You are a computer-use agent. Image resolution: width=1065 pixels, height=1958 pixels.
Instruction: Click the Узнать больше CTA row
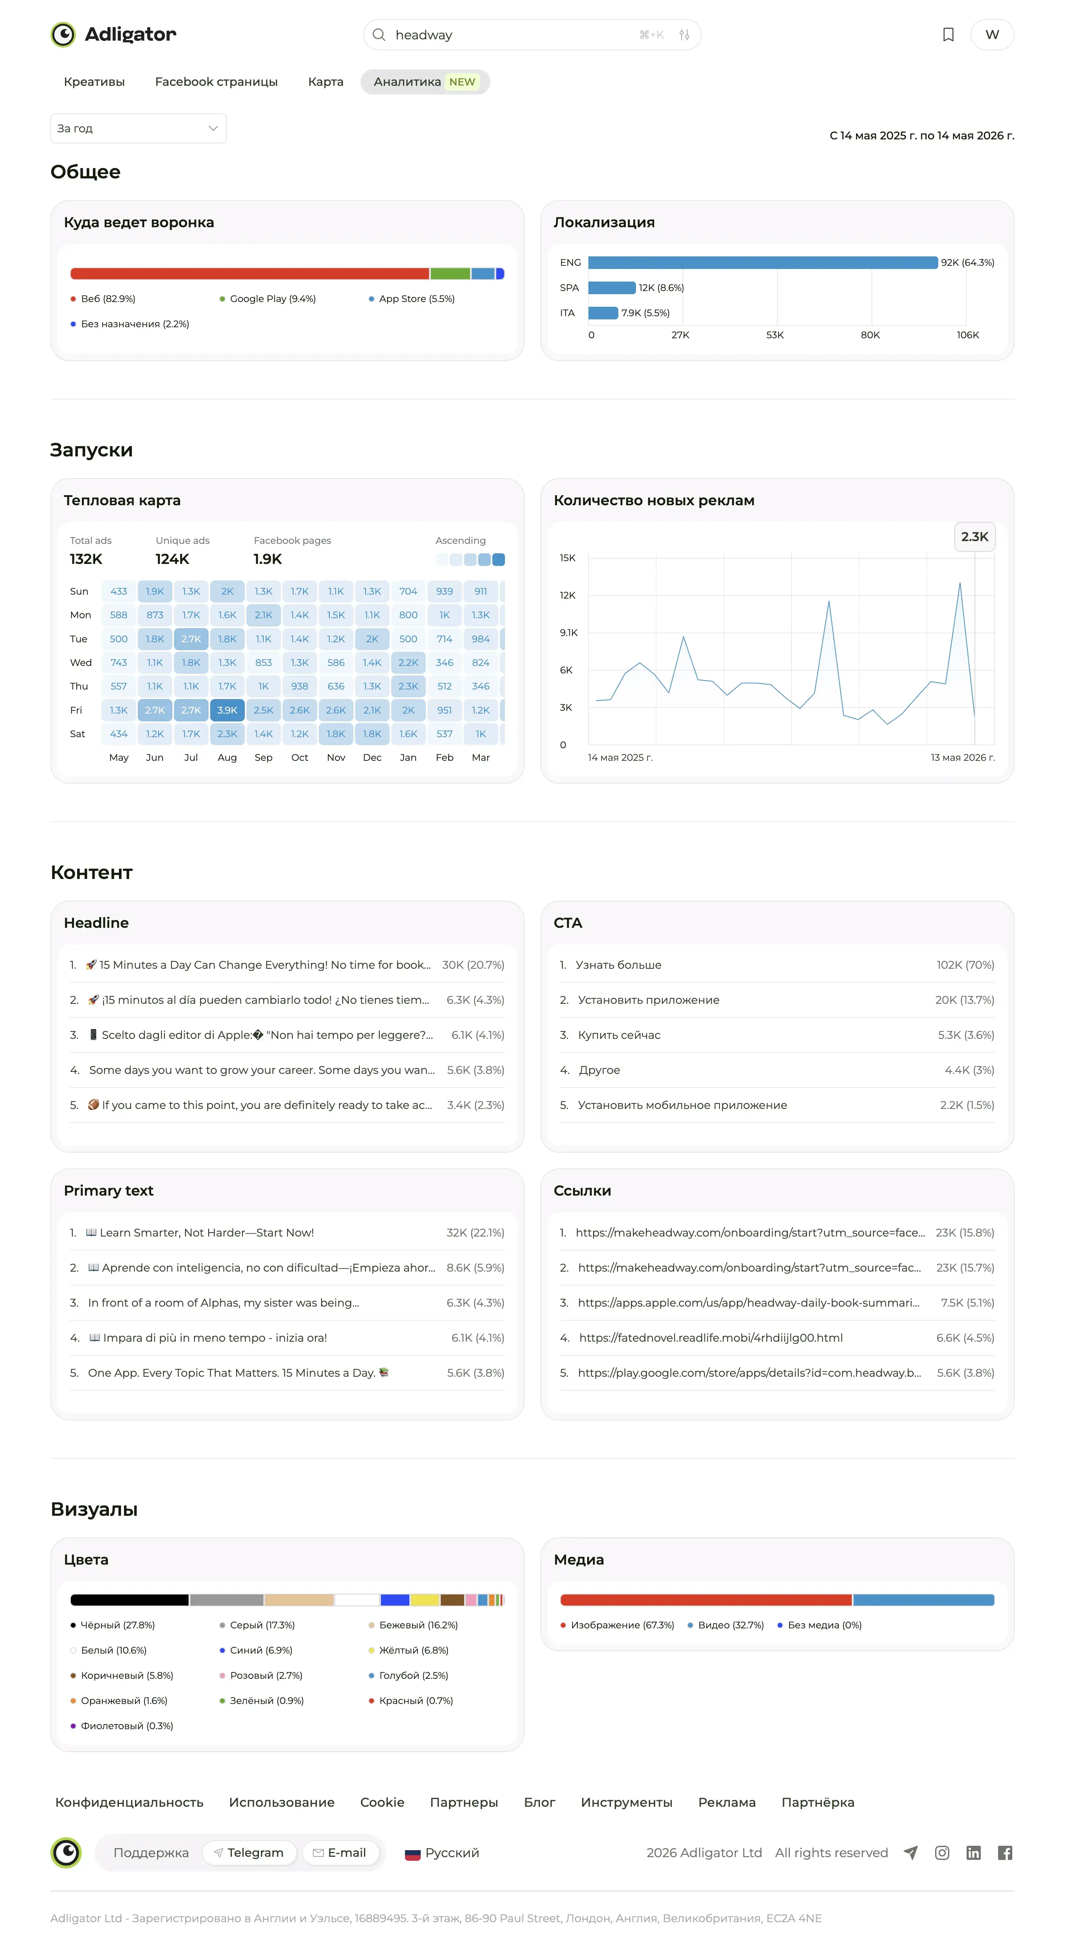coord(777,964)
